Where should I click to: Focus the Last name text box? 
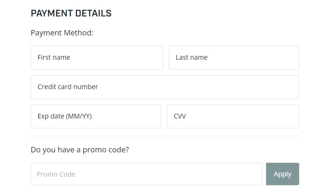click(x=234, y=57)
